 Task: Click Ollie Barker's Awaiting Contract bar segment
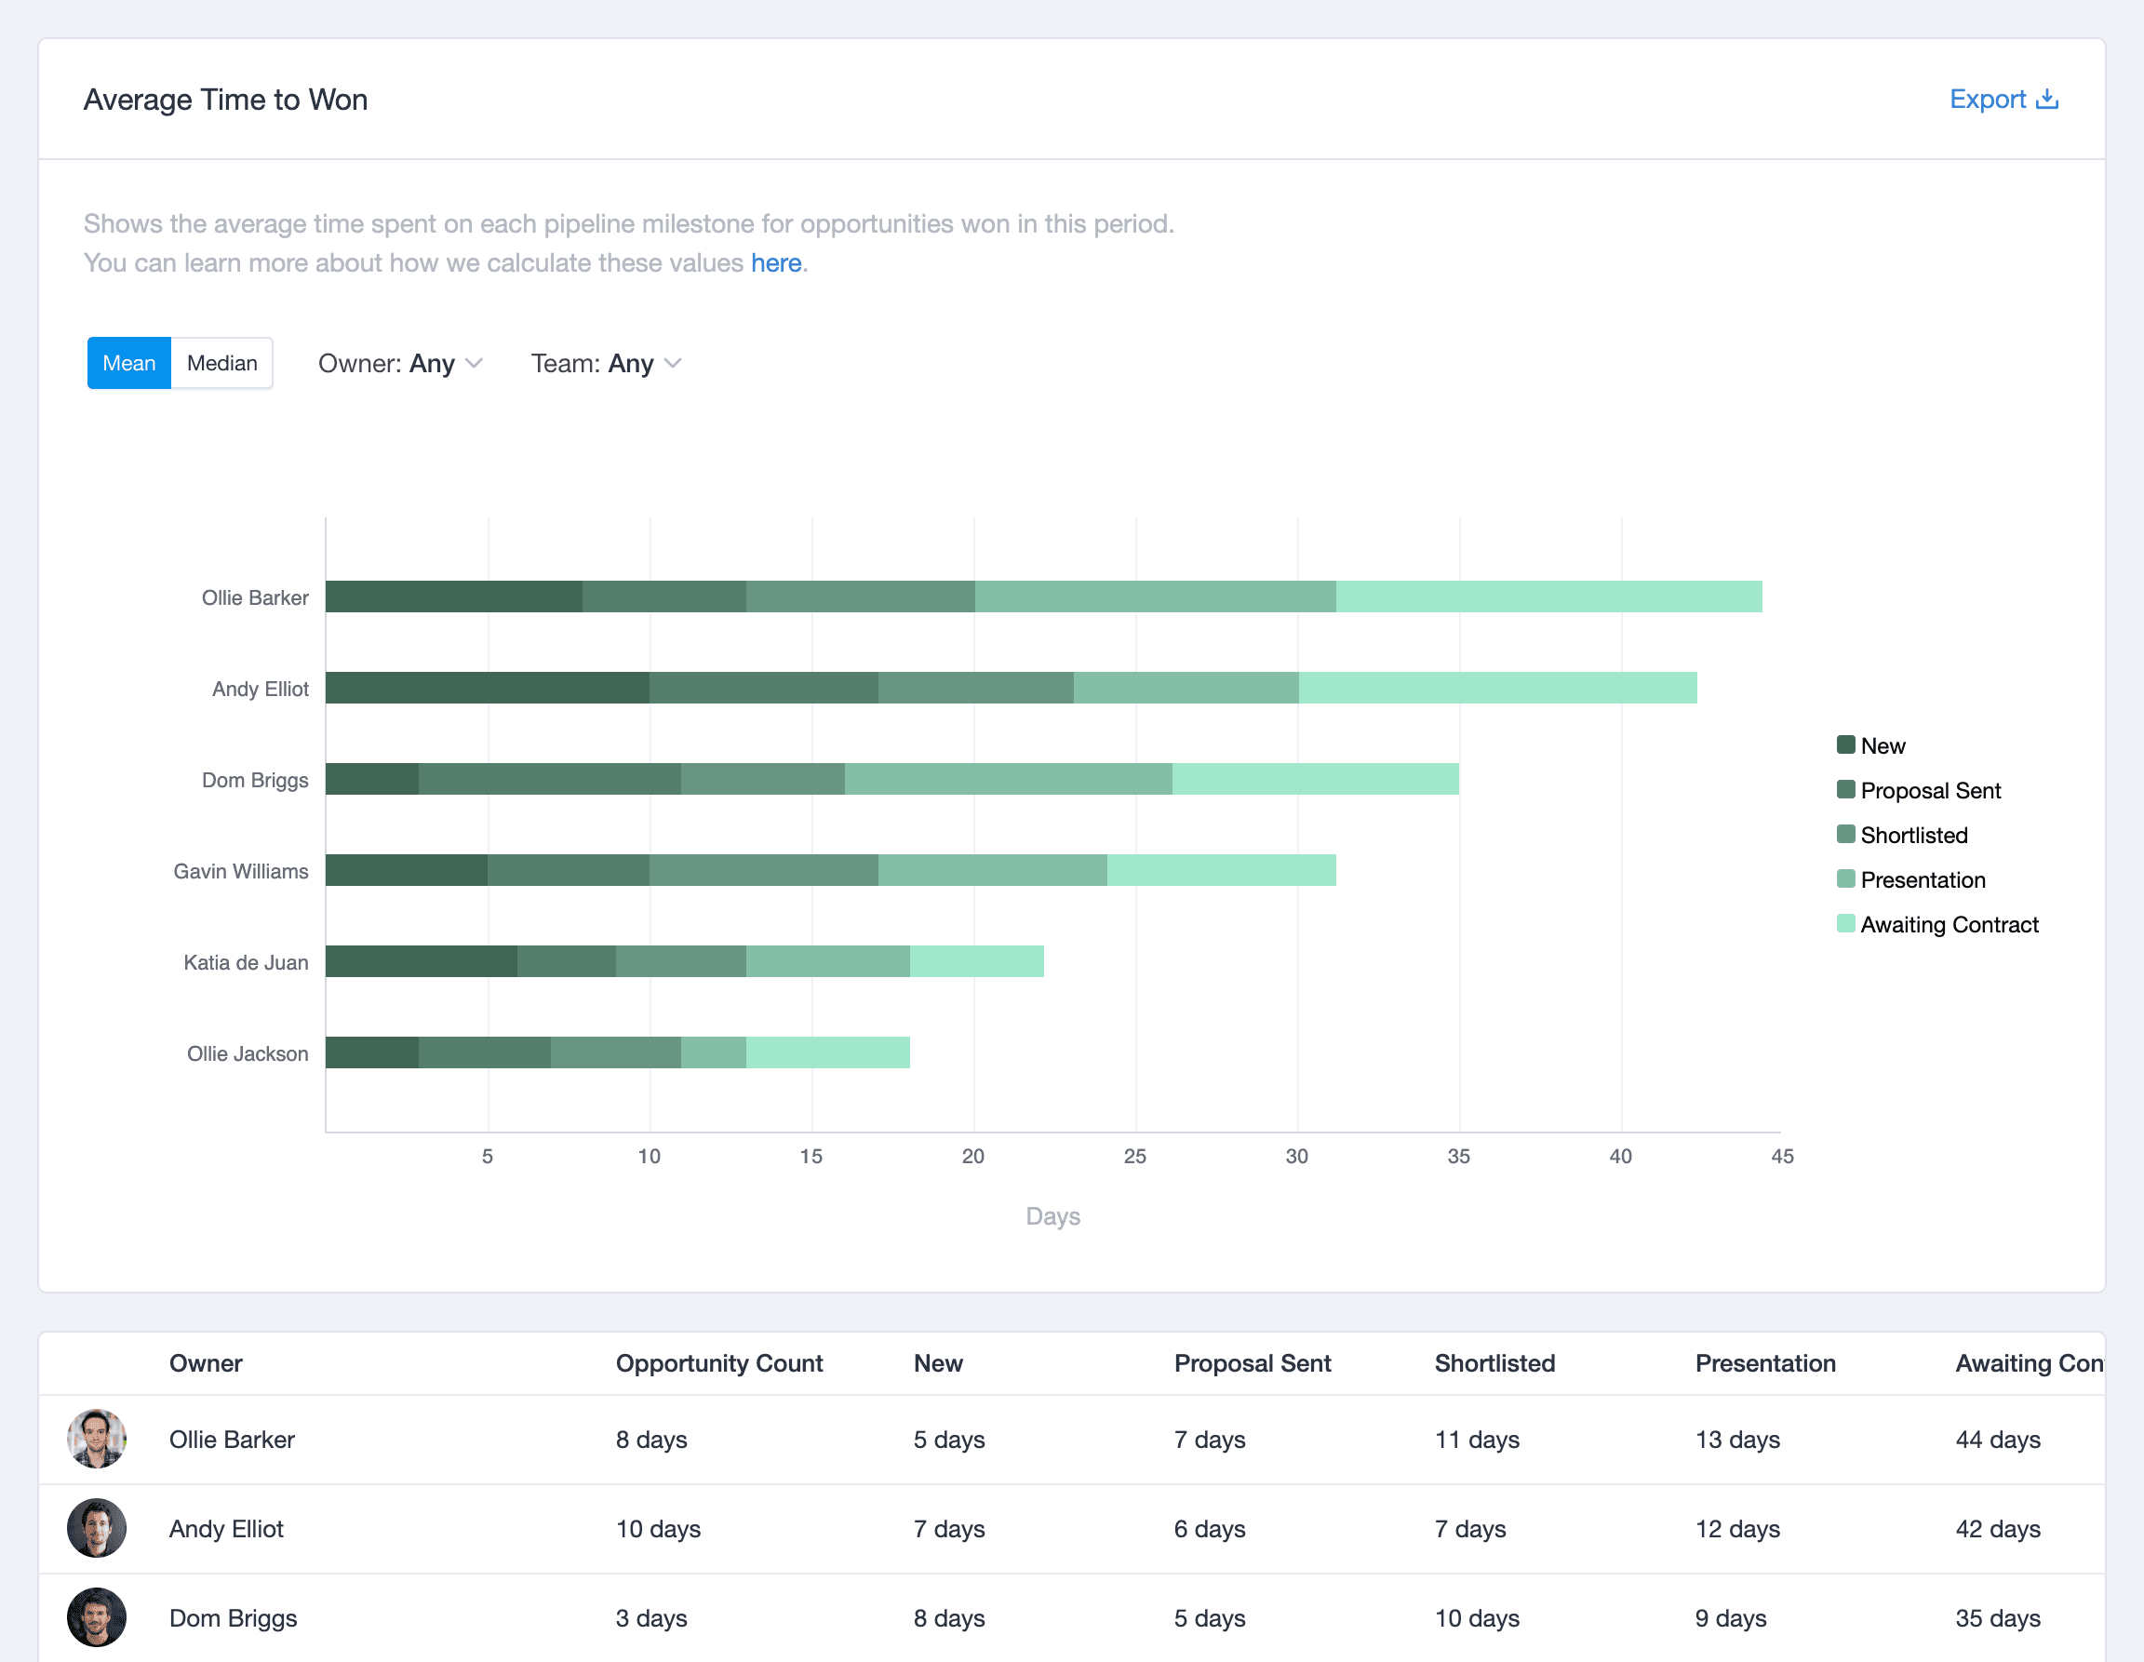point(1548,596)
